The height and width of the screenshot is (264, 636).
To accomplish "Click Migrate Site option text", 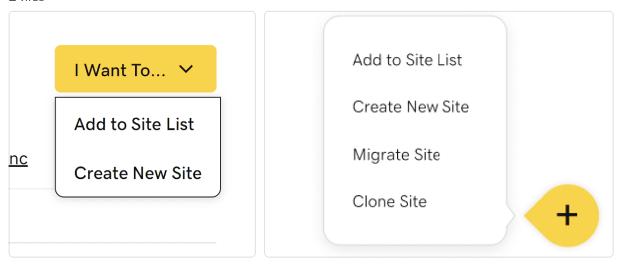I will point(396,155).
